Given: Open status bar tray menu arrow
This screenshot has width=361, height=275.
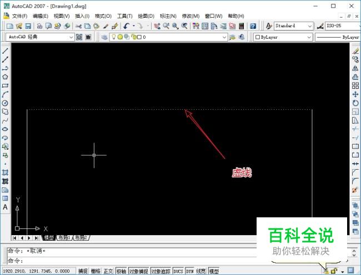Looking at the screenshot, I should coord(342,272).
